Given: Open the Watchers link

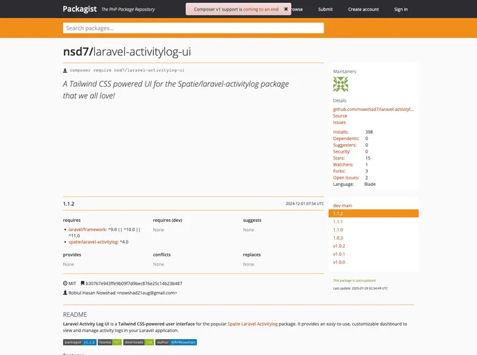Looking at the screenshot, I should point(343,164).
